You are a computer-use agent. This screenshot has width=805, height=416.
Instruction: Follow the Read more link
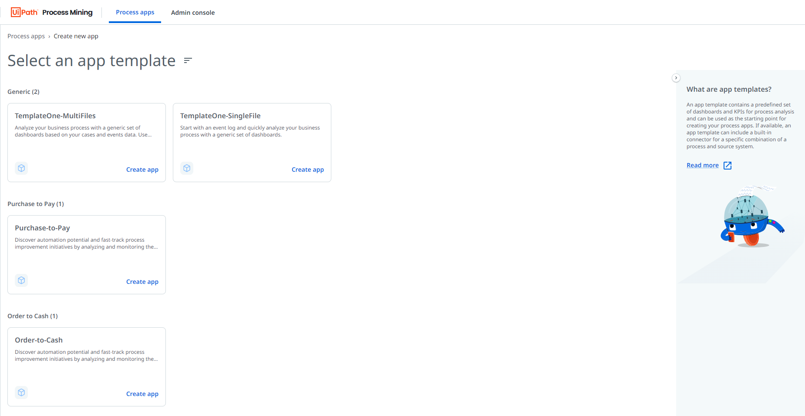(702, 165)
